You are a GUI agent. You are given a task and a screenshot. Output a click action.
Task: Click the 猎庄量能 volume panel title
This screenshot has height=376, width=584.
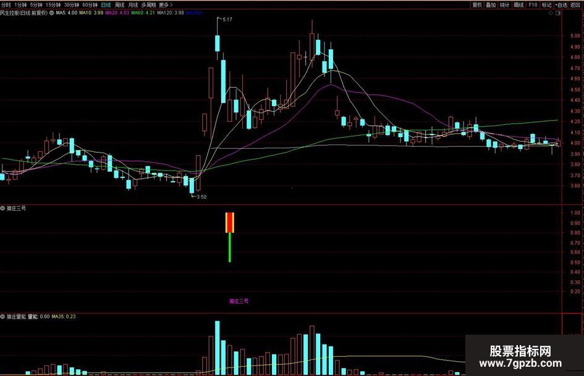[x=17, y=317]
